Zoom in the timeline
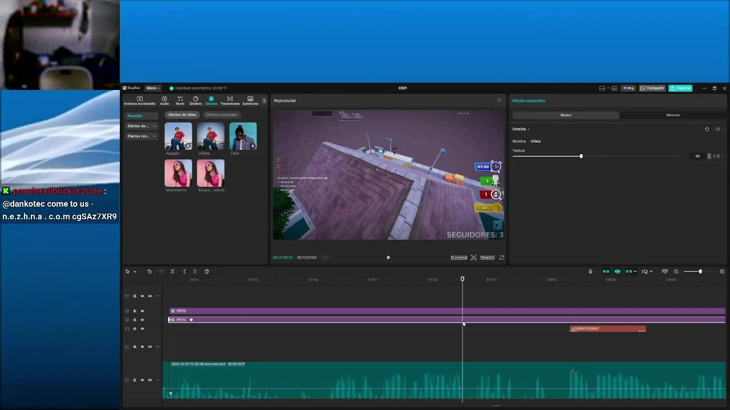This screenshot has height=410, width=730. tap(722, 272)
